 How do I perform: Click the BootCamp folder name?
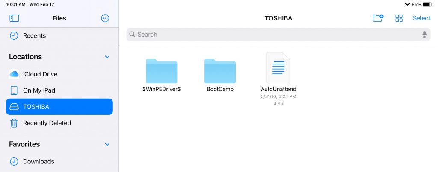point(220,89)
